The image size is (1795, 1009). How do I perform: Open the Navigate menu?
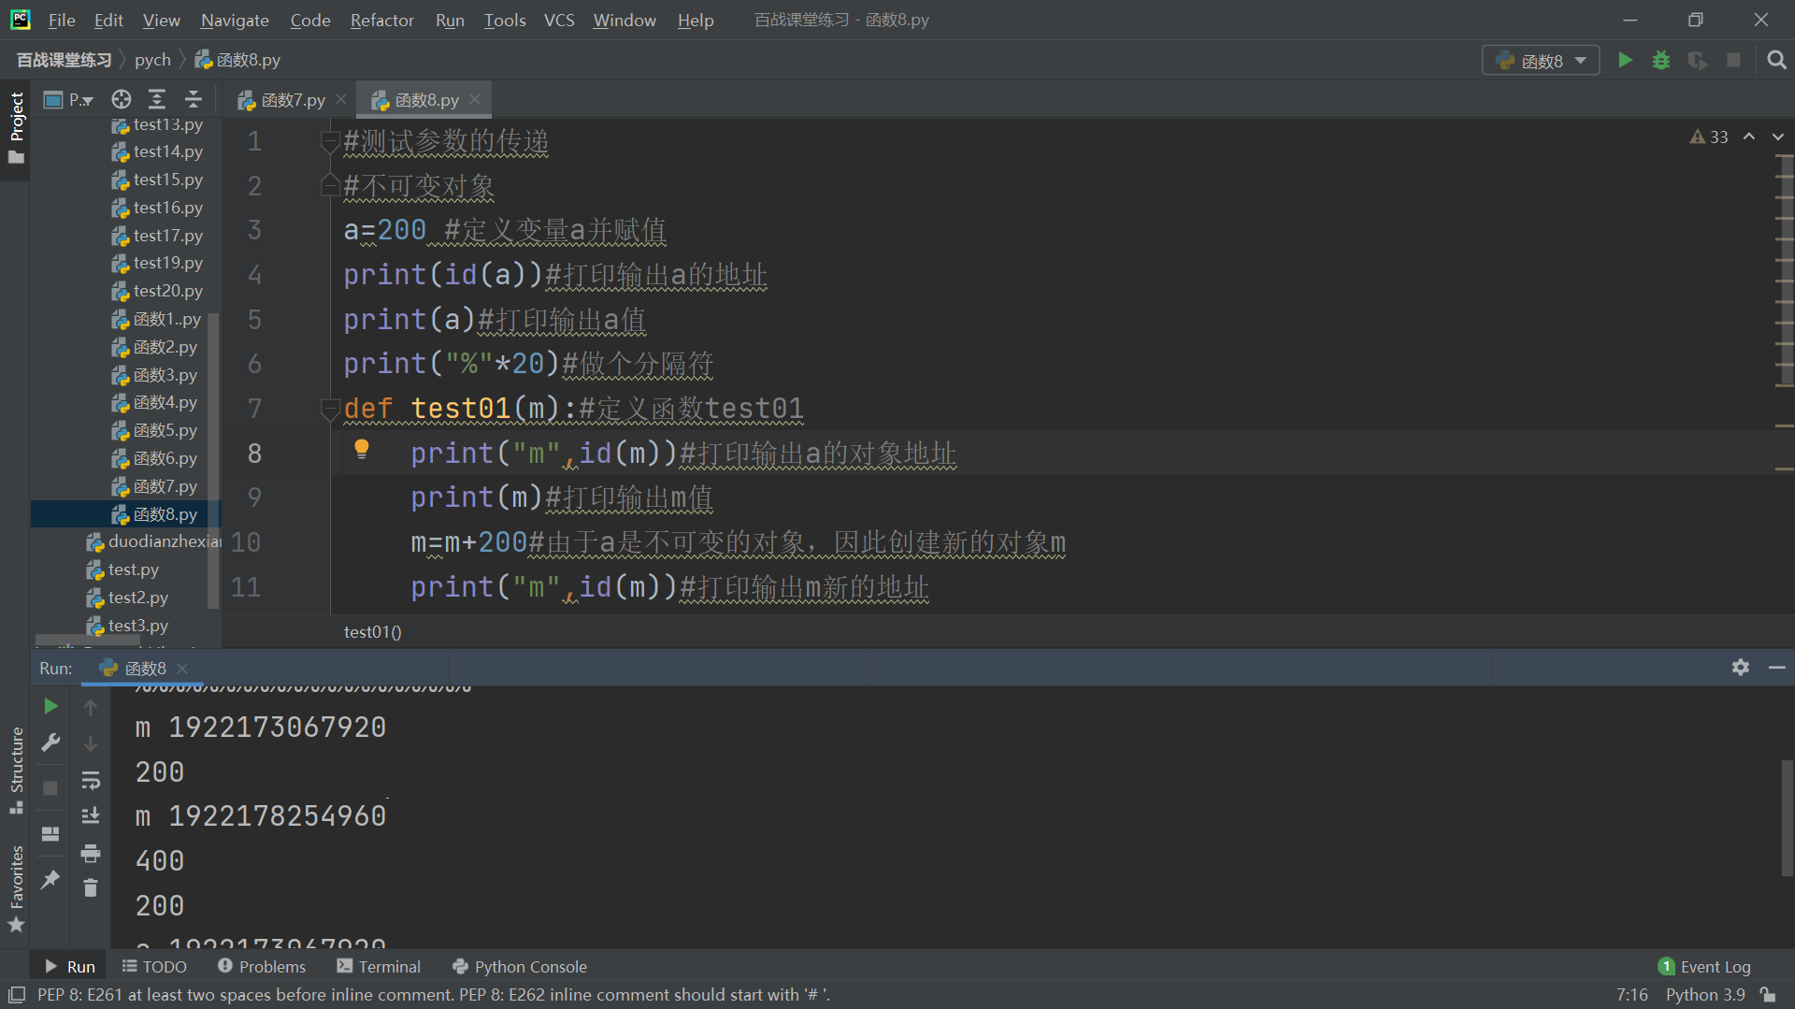[x=235, y=20]
